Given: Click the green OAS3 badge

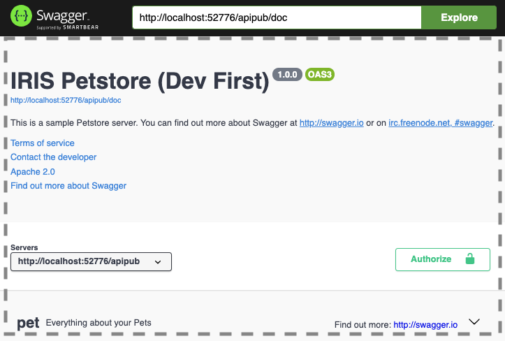Looking at the screenshot, I should click(320, 75).
